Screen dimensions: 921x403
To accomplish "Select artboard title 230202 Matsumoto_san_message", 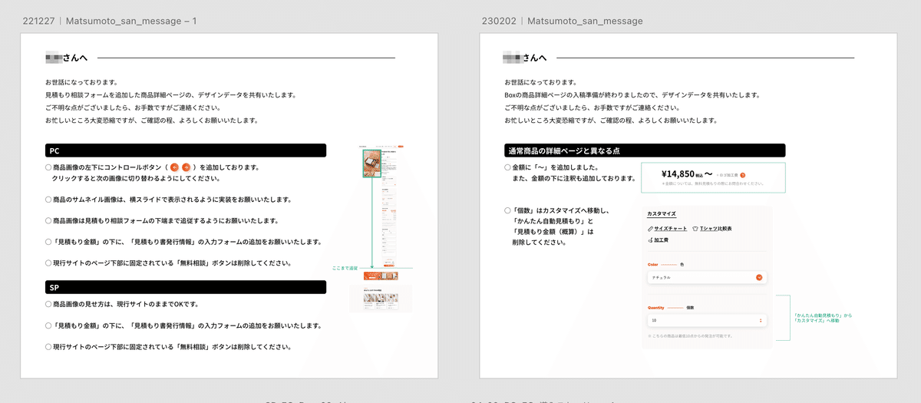I will pos(562,21).
